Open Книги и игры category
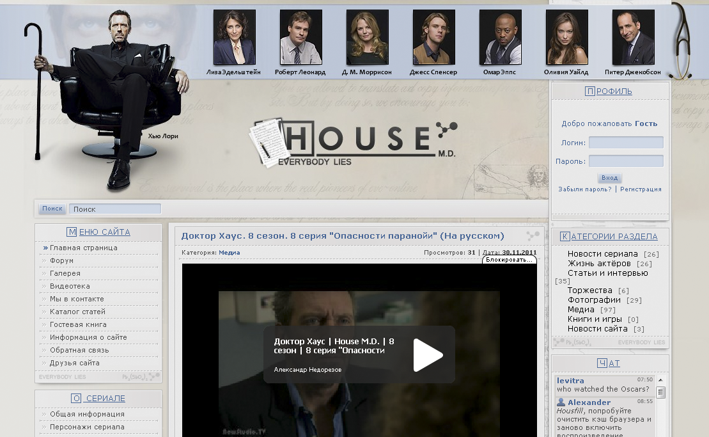709x437 pixels. click(x=595, y=319)
